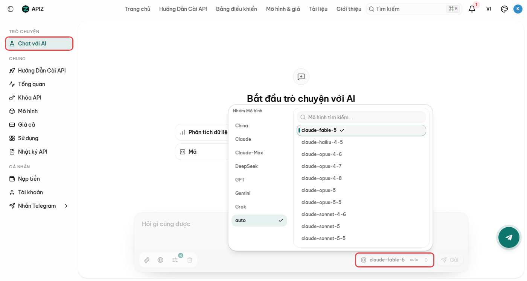Pick claude-opus-4-7 from the model list
Image resolution: width=527 pixels, height=281 pixels.
(x=361, y=166)
